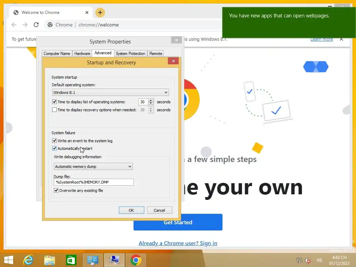Screen dimensions: 356x267
Task: Uncheck Overwrite any existing file
Action: (x=56, y=190)
